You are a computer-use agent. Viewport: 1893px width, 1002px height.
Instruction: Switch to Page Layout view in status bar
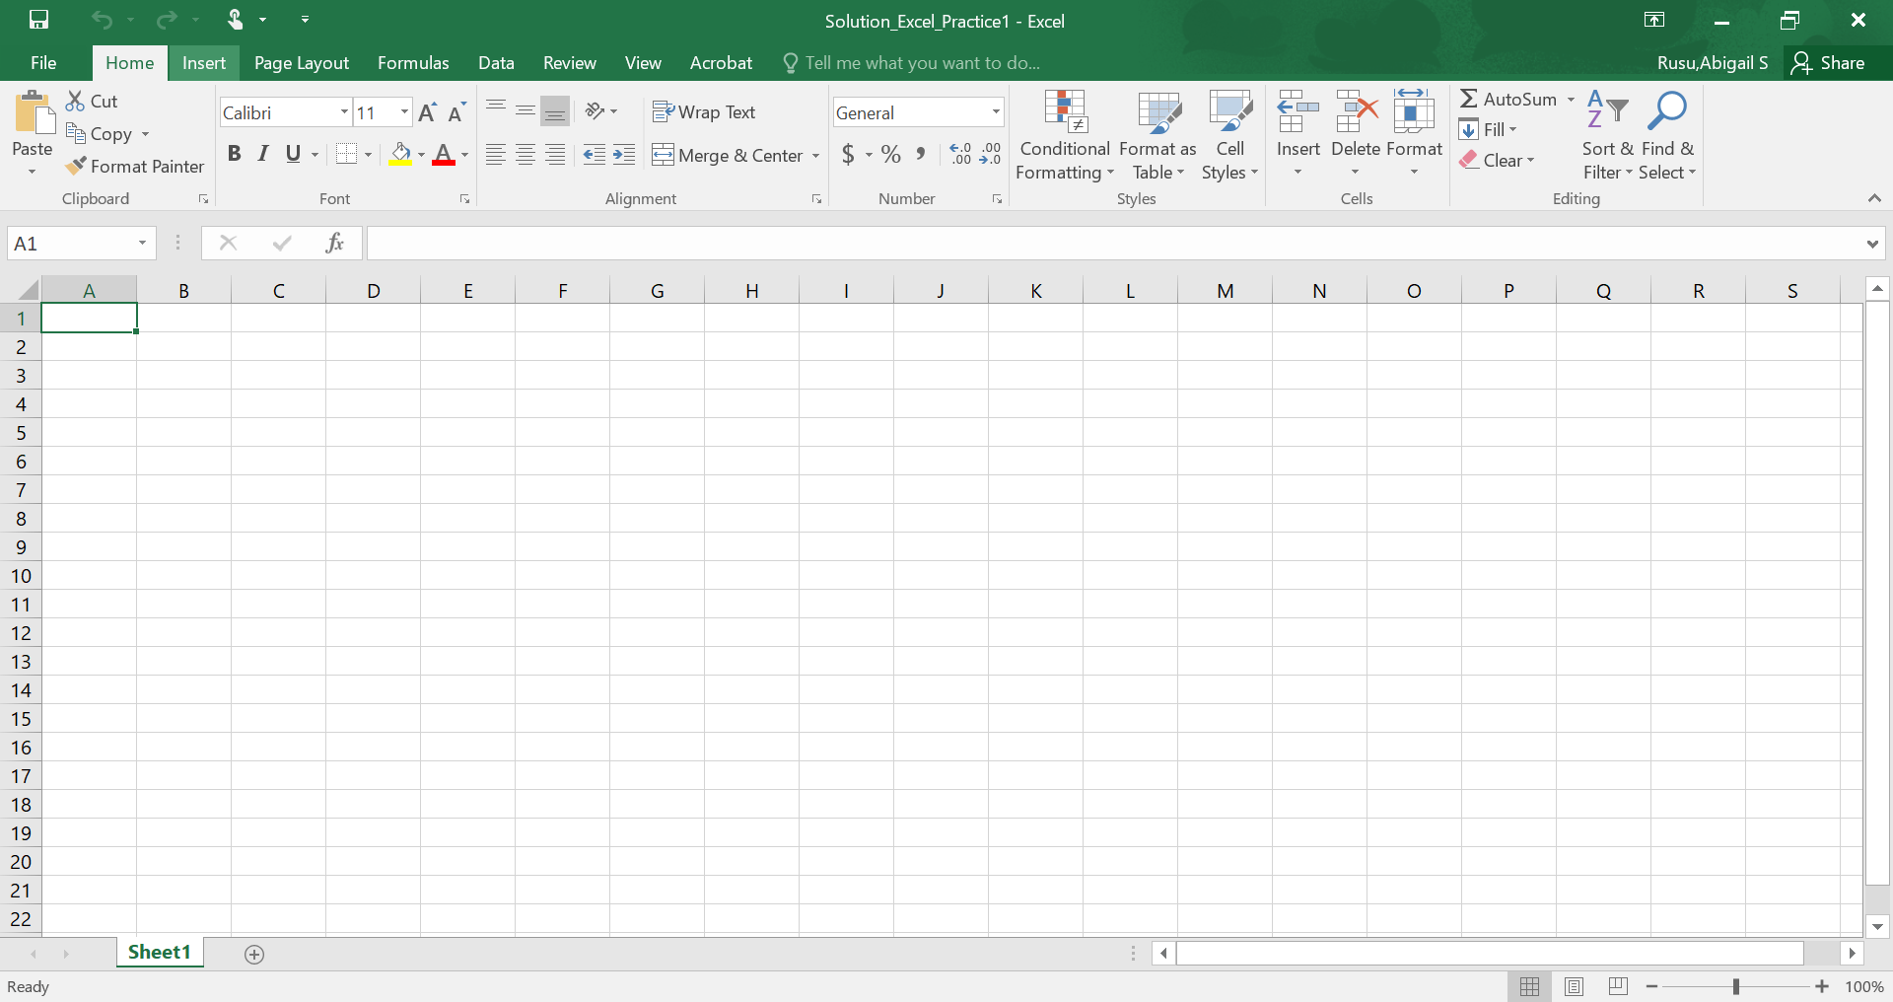(x=1574, y=986)
